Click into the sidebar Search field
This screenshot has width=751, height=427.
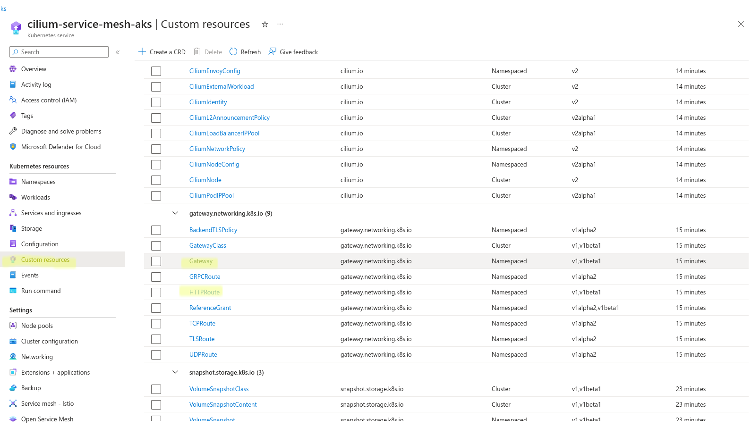coord(59,52)
